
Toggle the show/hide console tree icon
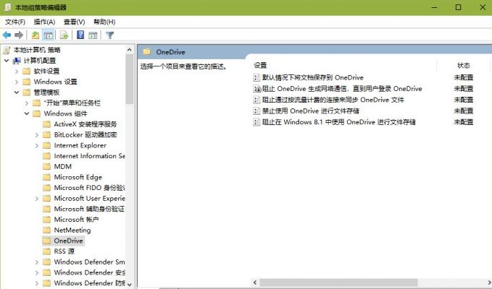coord(48,35)
